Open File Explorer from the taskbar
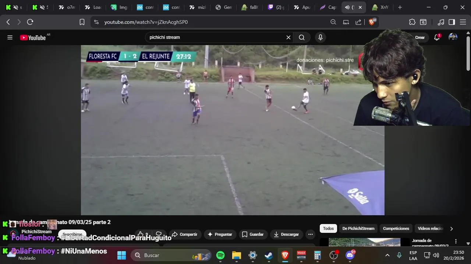 pos(237,255)
